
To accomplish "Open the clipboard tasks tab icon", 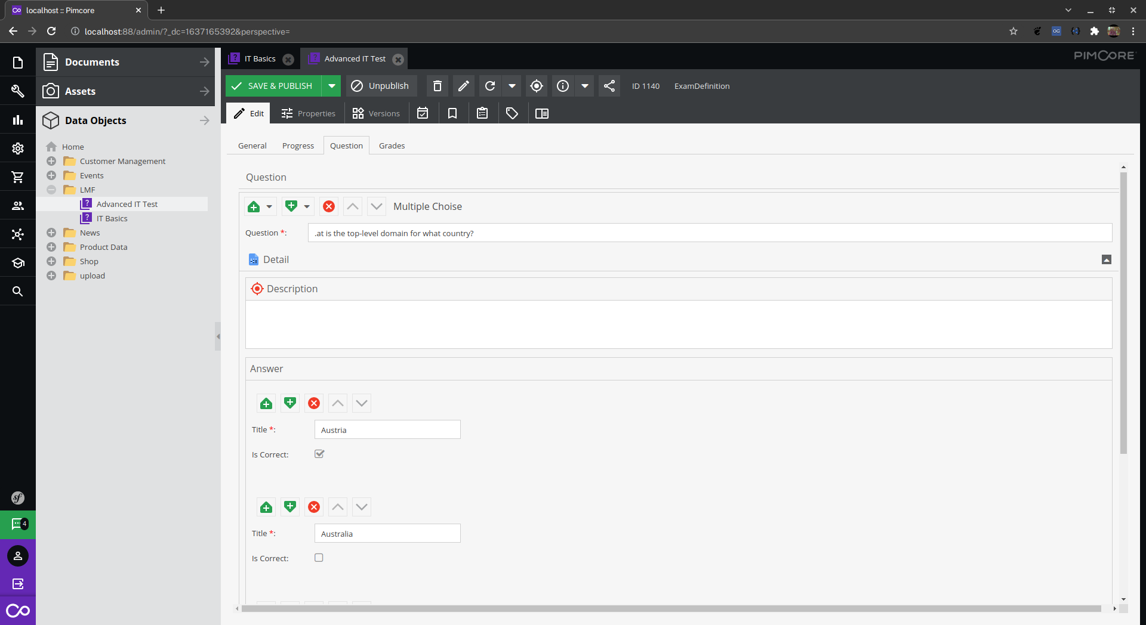I will (x=482, y=113).
